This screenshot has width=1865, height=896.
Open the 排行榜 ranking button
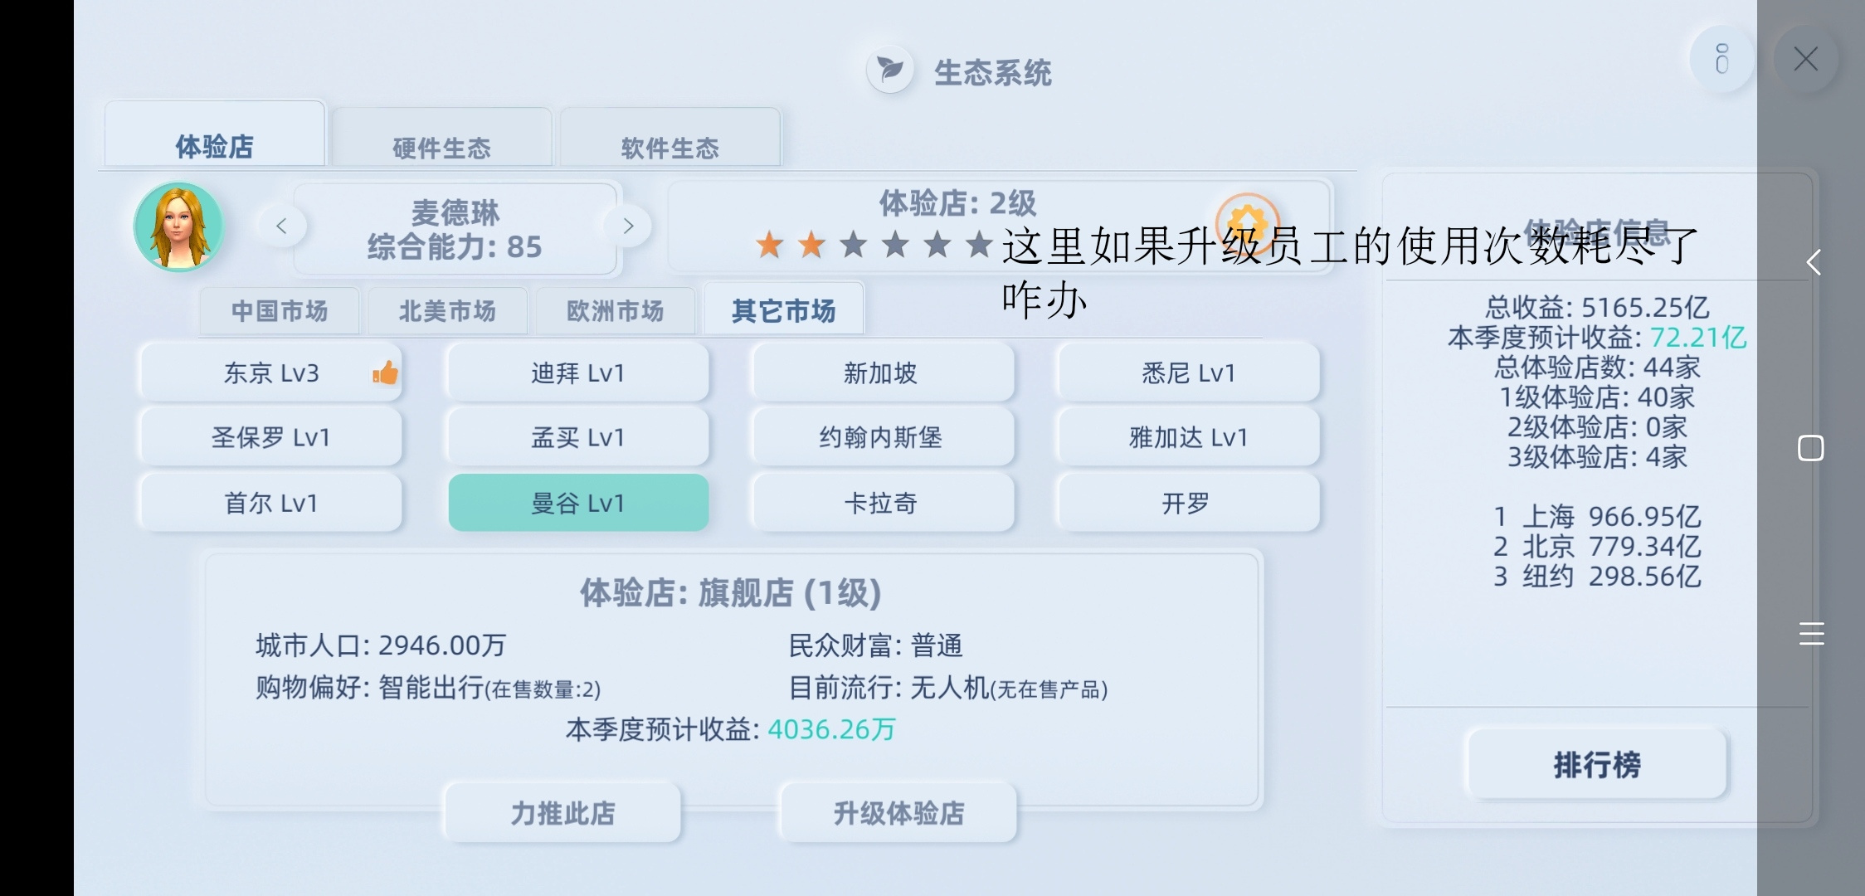(x=1597, y=764)
